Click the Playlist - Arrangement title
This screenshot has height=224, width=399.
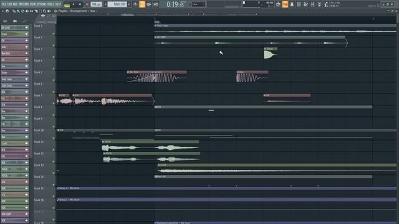click(x=72, y=11)
